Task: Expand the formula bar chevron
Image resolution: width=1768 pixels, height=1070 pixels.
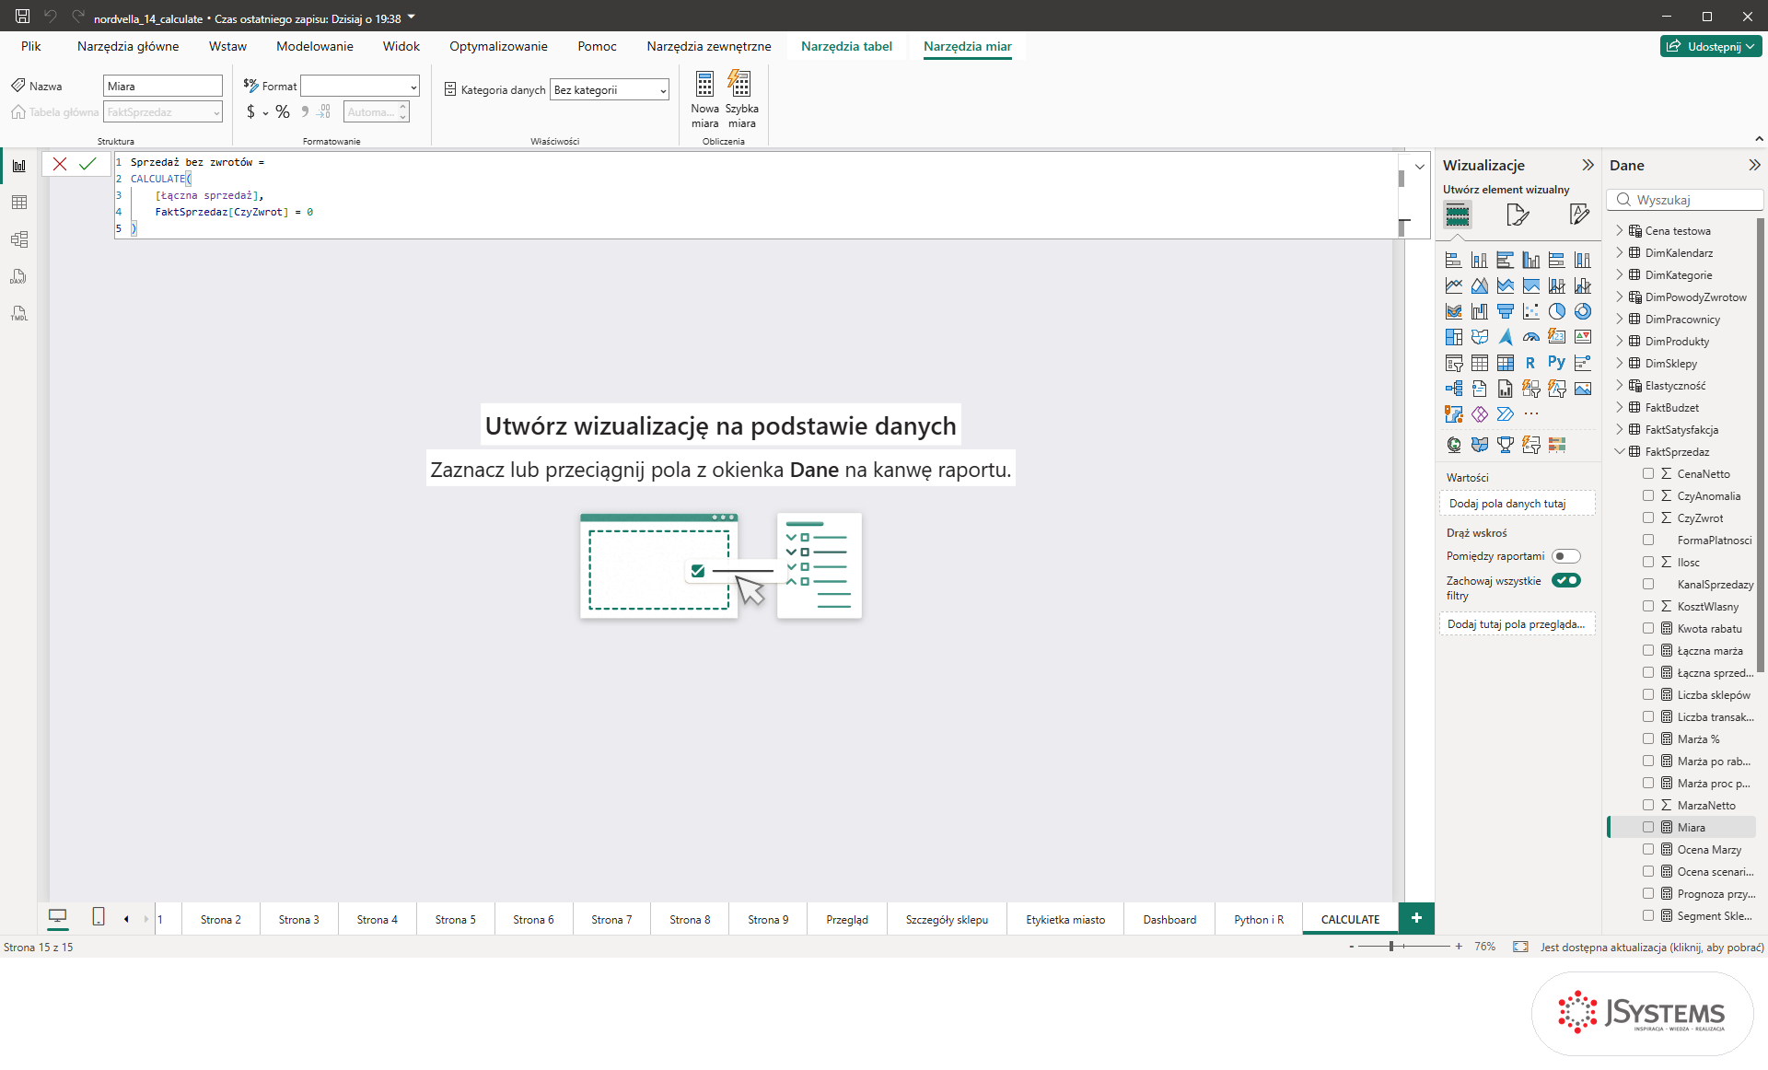Action: click(x=1420, y=166)
